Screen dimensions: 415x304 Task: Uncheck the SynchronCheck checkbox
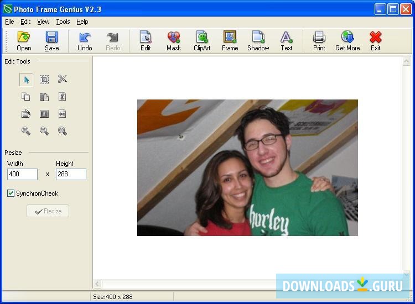click(11, 193)
